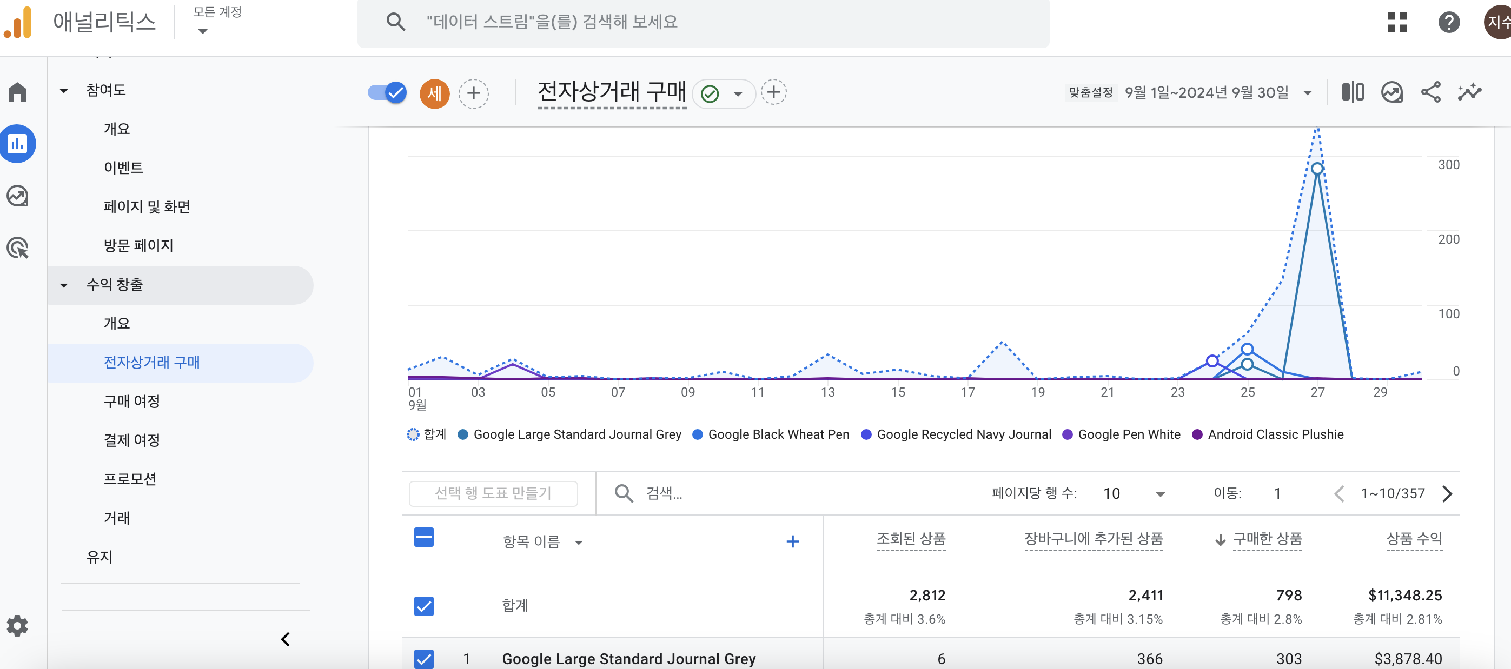
Task: Open the 항목 이름 dimension dropdown
Action: pos(578,543)
